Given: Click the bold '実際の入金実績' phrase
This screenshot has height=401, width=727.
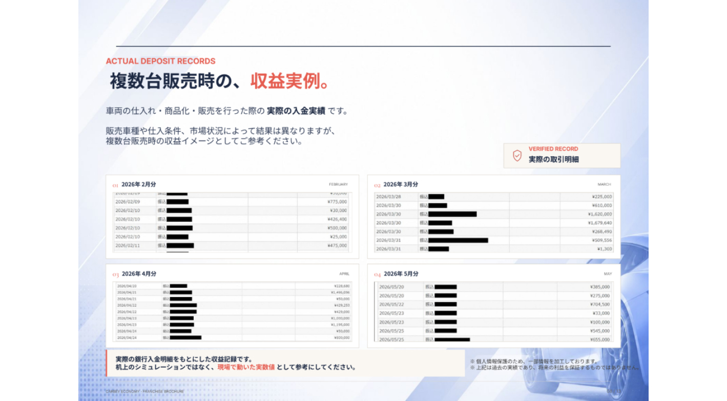Looking at the screenshot, I should [296, 111].
